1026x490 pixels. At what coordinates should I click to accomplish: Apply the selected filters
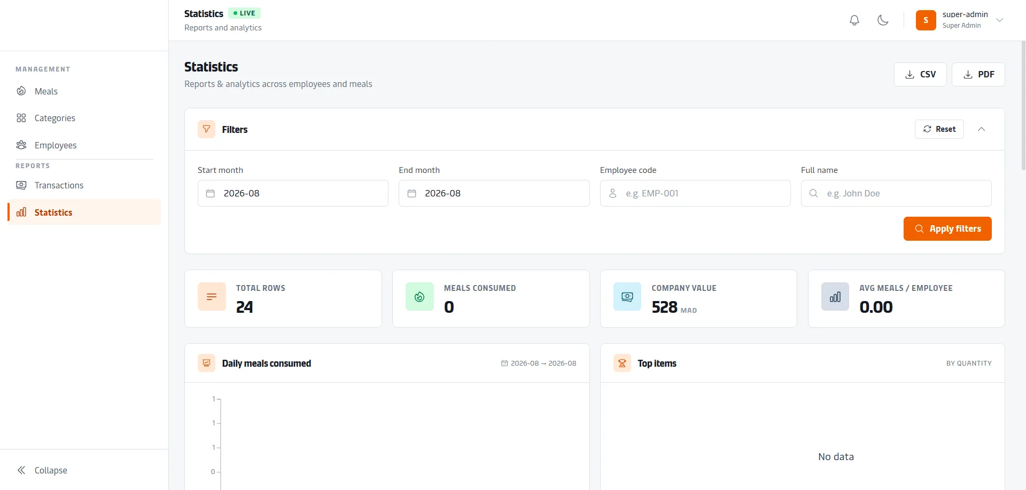[x=947, y=228]
